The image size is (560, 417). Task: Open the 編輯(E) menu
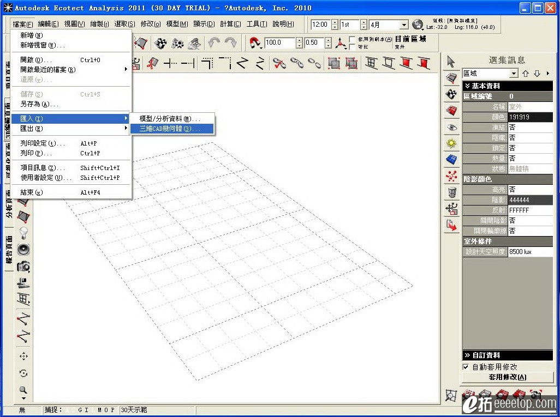coord(48,24)
